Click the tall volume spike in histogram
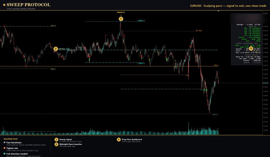The height and width of the screenshot is (157, 270). [x=188, y=128]
